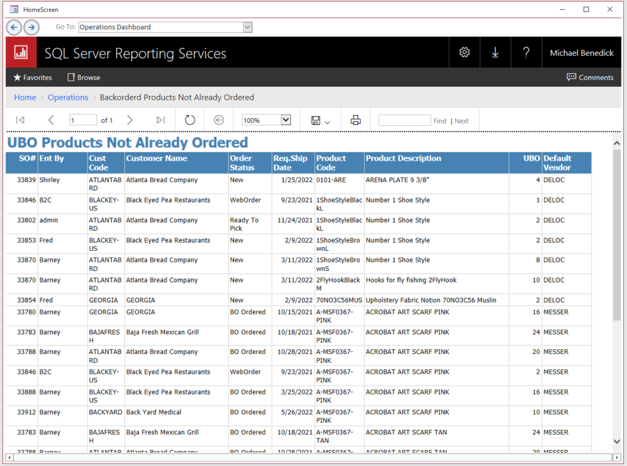Screen dimensions: 627x466
Task: Click the print report icon
Action: click(x=355, y=120)
